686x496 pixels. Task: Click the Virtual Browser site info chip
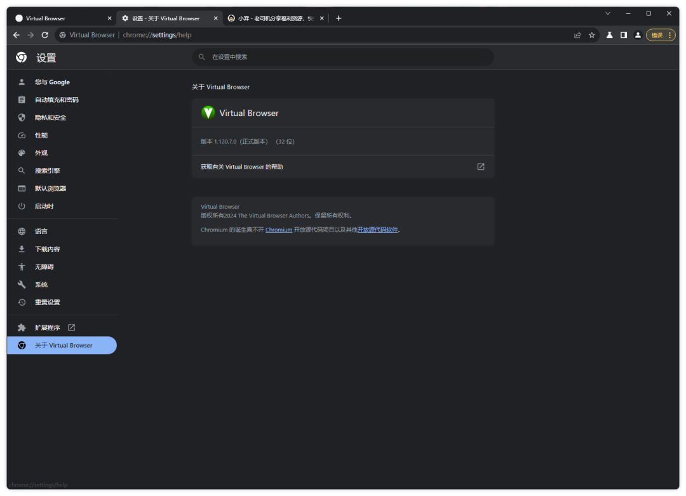(x=87, y=35)
